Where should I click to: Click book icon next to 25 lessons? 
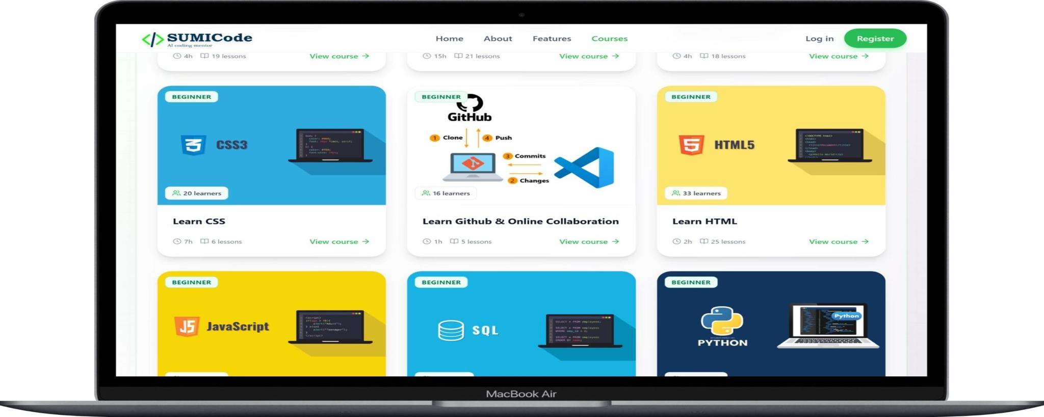[704, 241]
